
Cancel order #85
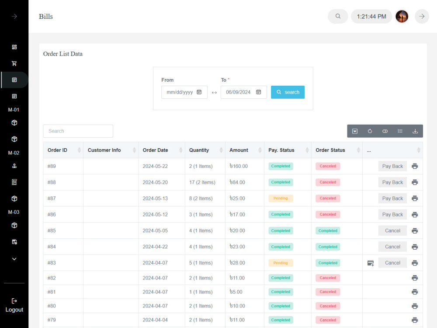tap(392, 230)
